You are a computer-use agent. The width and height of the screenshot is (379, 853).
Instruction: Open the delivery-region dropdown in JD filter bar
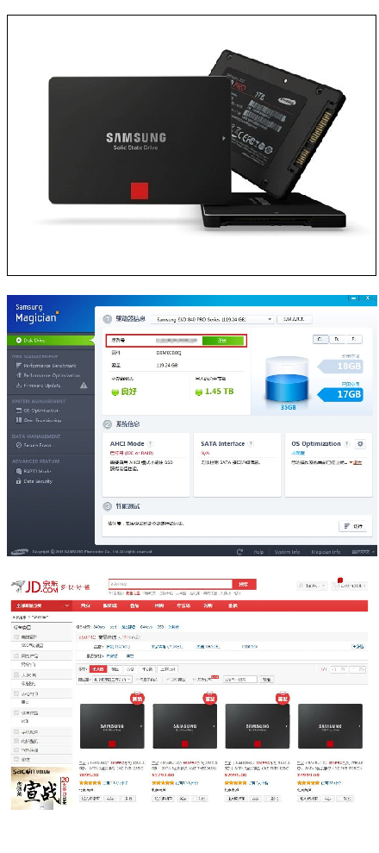click(112, 679)
